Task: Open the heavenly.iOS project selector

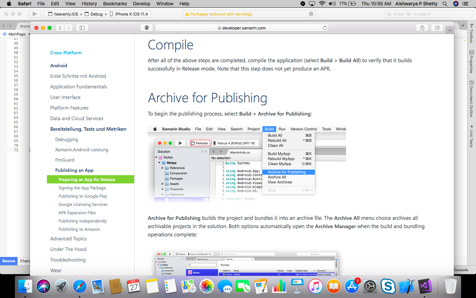Action: [x=63, y=14]
